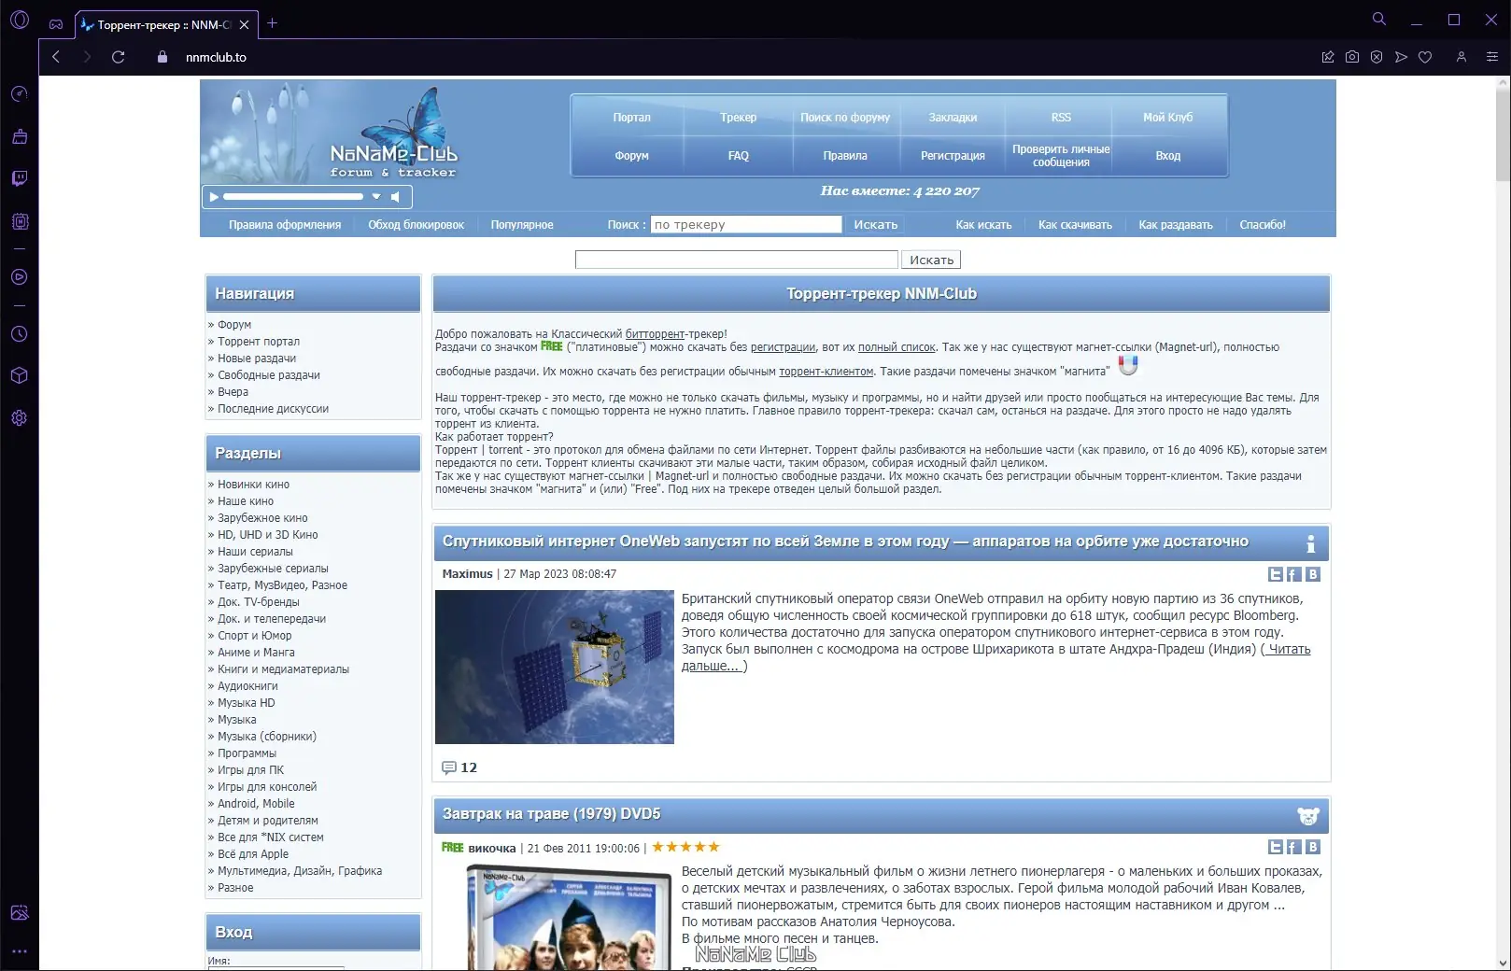Open browser settings gear in sidebar
The height and width of the screenshot is (971, 1511).
[20, 418]
